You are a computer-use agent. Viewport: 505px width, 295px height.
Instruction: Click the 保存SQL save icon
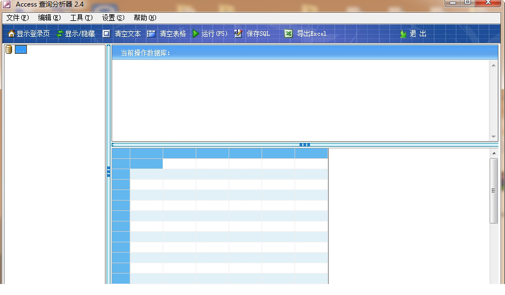(238, 34)
